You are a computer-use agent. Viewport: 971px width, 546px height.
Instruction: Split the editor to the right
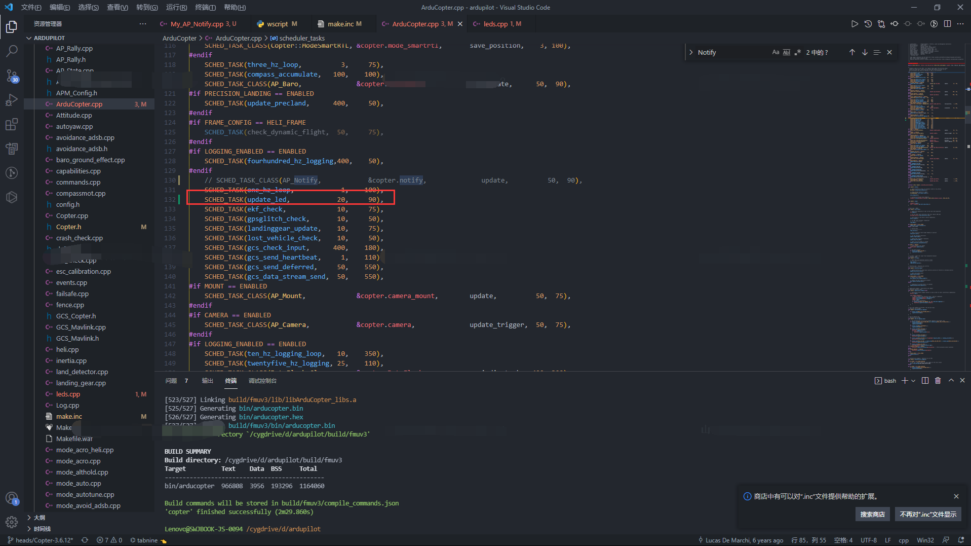pos(947,24)
